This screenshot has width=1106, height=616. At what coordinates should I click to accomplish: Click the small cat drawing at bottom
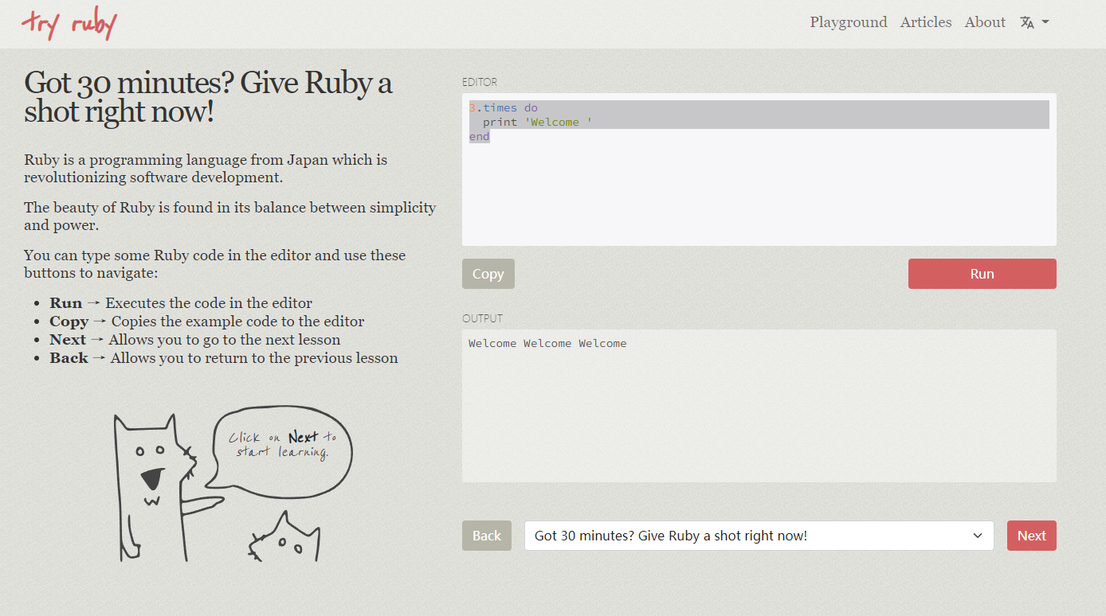pyautogui.click(x=284, y=538)
